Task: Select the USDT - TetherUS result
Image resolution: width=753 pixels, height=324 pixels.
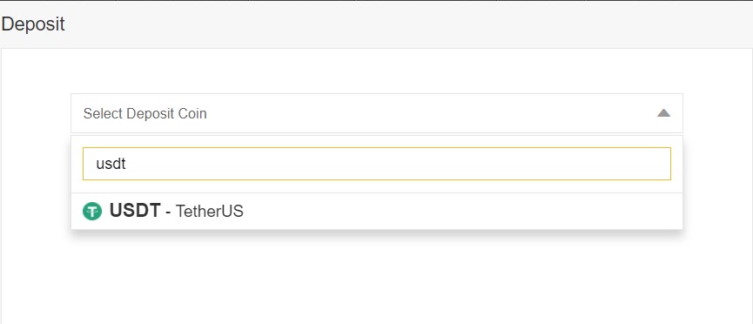Action: (x=376, y=211)
